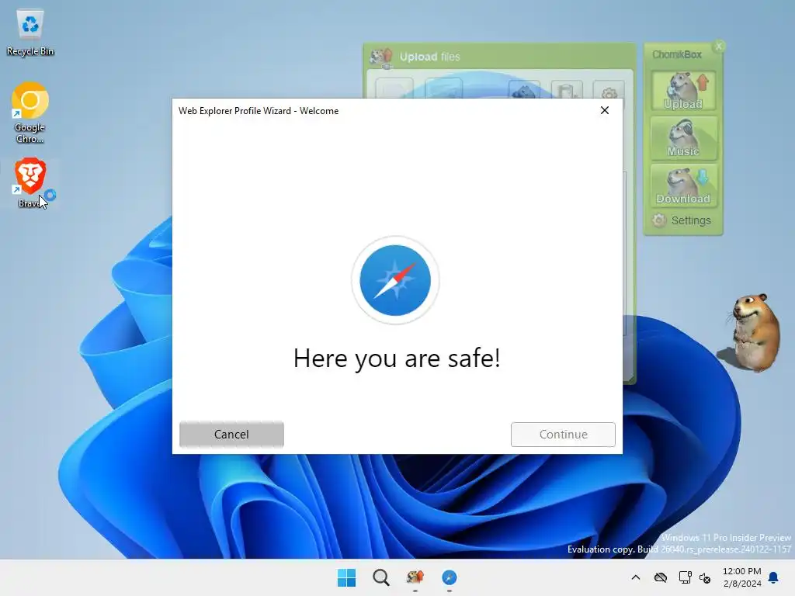
Task: Close the ChomikBox side panel
Action: point(718,46)
